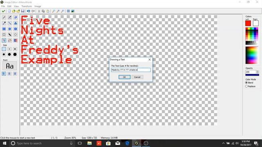The width and height of the screenshot is (262, 147).
Task: Select the Spray paint tool
Action: [10, 17]
